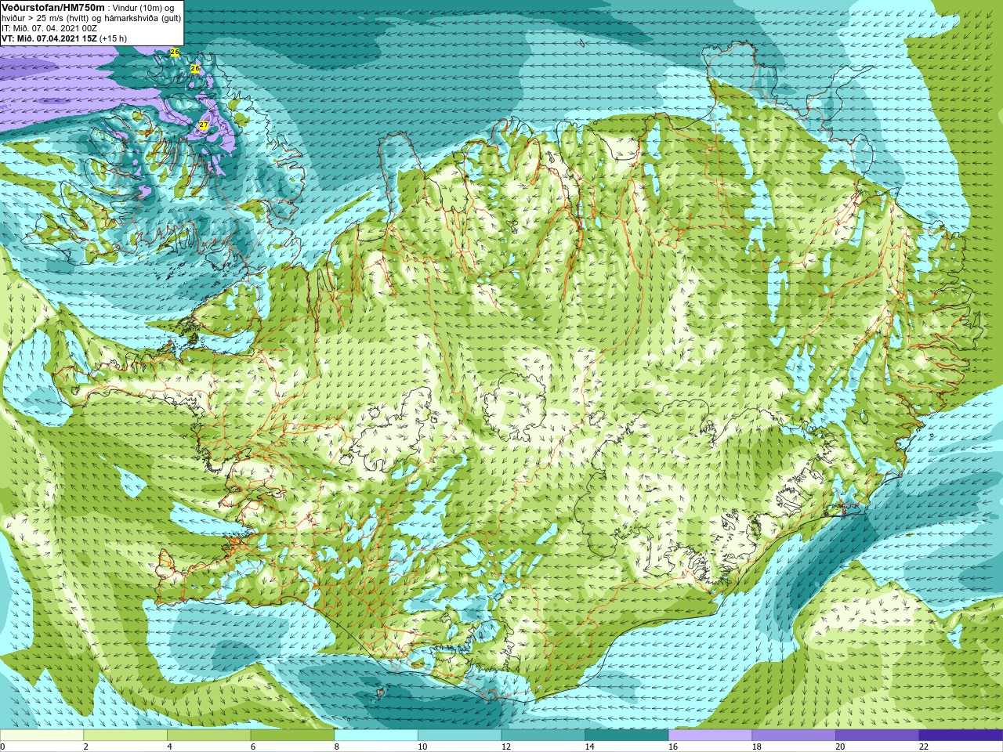Click the legend scale value 20

point(840,747)
